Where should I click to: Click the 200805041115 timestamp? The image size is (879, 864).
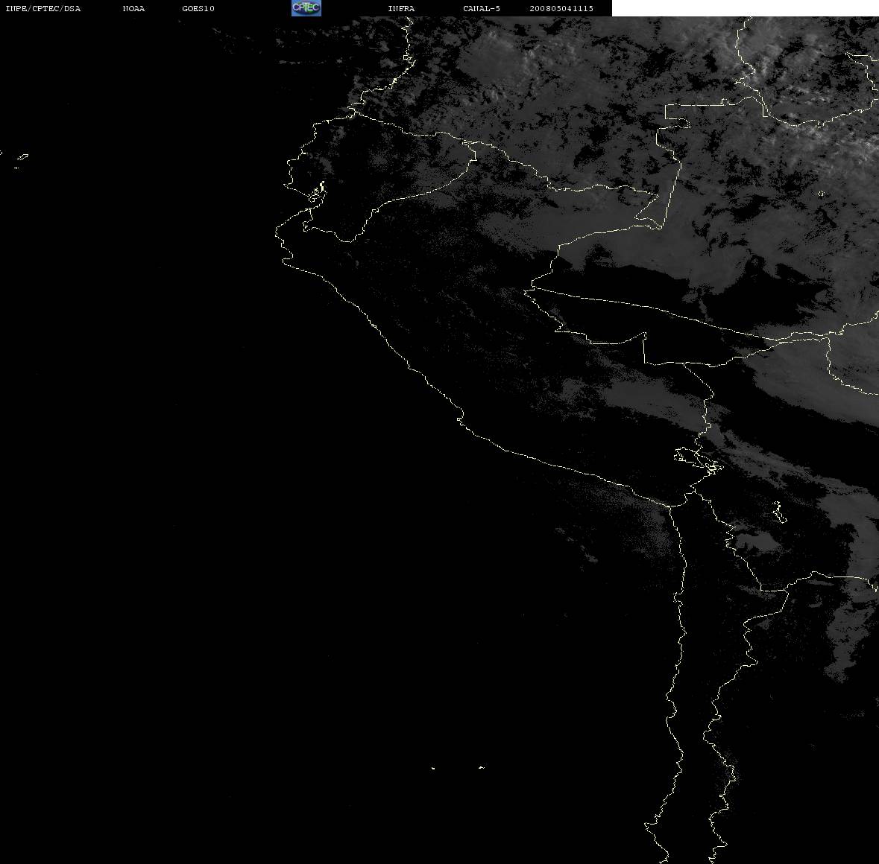561,8
